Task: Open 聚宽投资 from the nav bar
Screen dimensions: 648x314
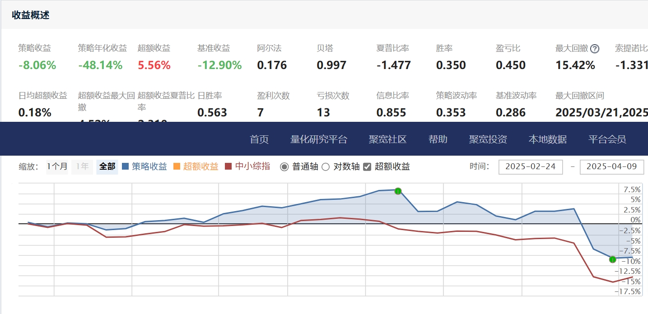Action: coord(488,139)
